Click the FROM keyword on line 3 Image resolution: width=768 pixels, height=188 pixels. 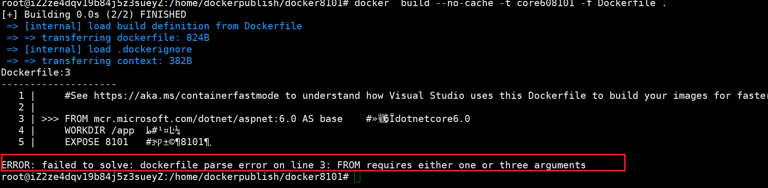point(76,119)
